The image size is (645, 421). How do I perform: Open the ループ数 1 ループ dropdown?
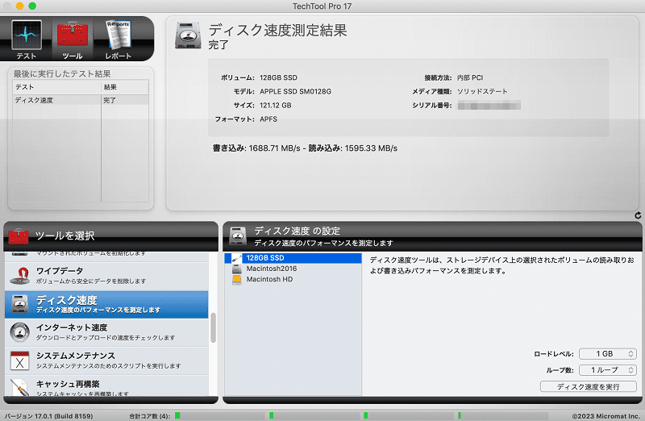pyautogui.click(x=608, y=370)
